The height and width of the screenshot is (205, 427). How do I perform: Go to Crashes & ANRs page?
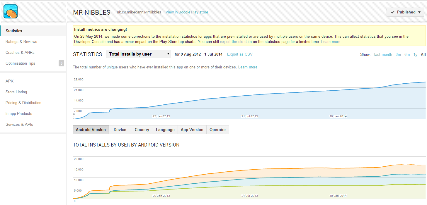20,53
